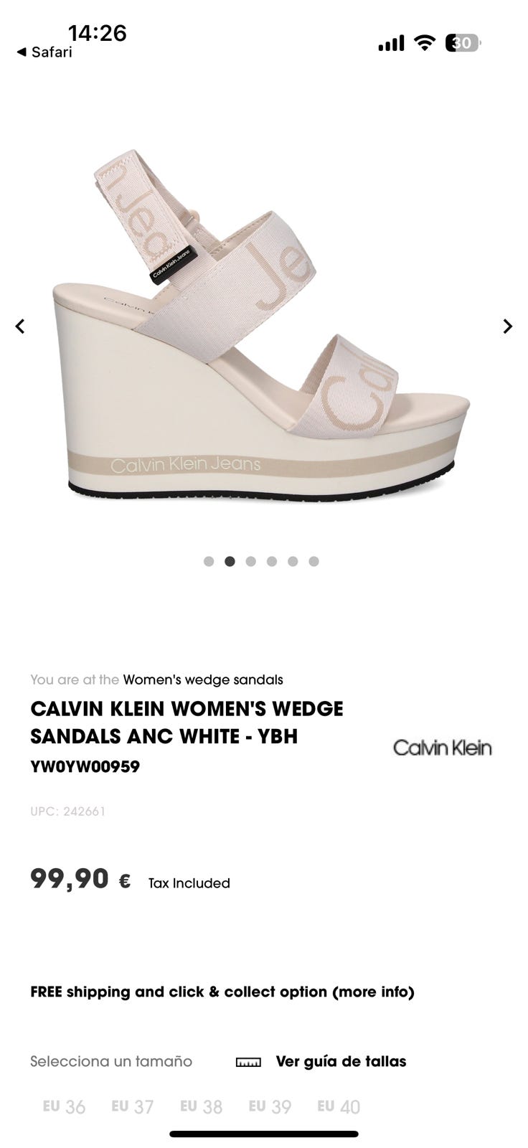This screenshot has height=1148, width=528.
Task: Tap the cellular signal bars icon
Action: 391,43
